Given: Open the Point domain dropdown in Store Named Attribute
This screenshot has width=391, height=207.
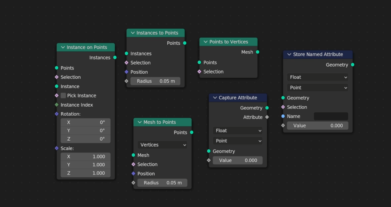Looking at the screenshot, I should click(x=318, y=88).
